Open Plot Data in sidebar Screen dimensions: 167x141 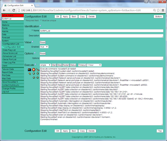click(13, 75)
